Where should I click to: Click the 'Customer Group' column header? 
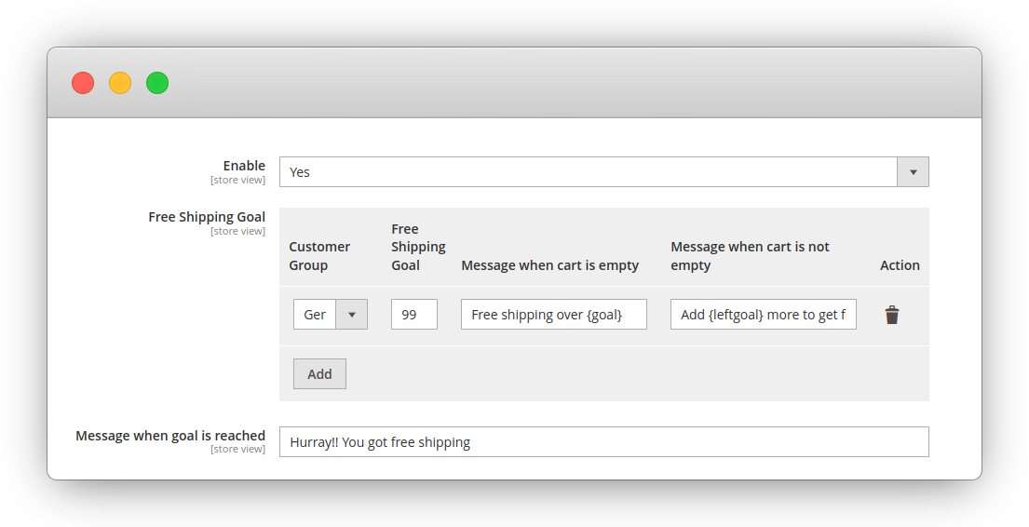[x=319, y=256]
